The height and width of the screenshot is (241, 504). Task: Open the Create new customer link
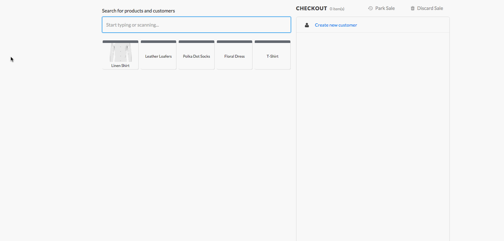click(x=336, y=25)
